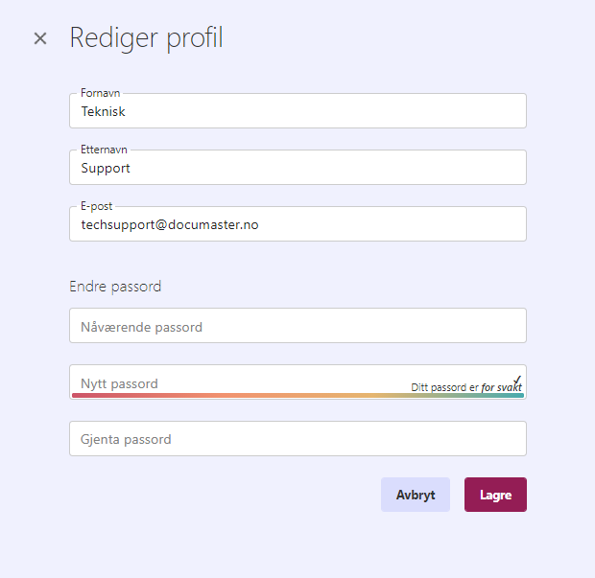Click the password strength color bar
The width and height of the screenshot is (595, 578).
(x=297, y=395)
